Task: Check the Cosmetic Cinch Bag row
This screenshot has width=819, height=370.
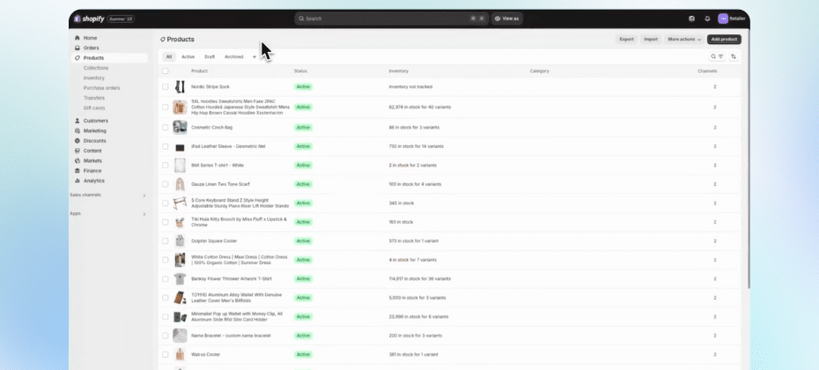Action: click(165, 128)
